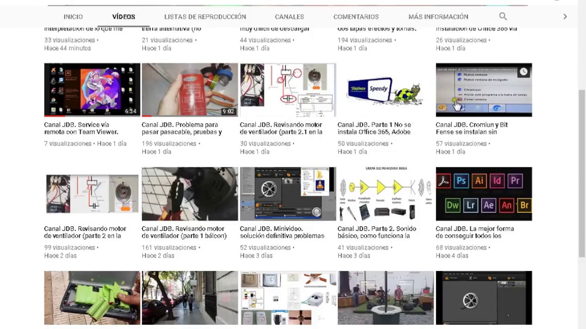Open the green battery pack video thumbnail
Viewport: 586px width, 329px height.
click(x=92, y=298)
